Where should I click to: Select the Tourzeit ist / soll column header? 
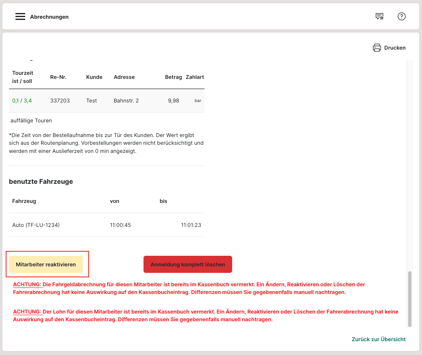[x=23, y=77]
